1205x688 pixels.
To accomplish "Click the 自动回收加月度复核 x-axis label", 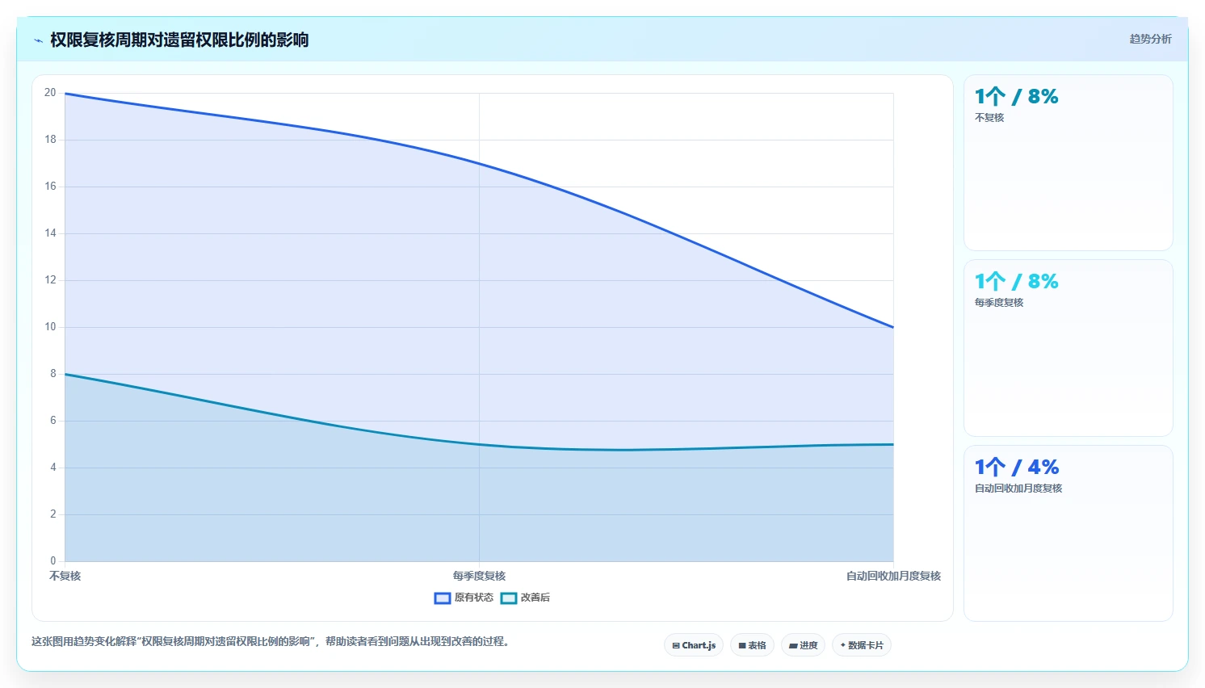I will 893,576.
